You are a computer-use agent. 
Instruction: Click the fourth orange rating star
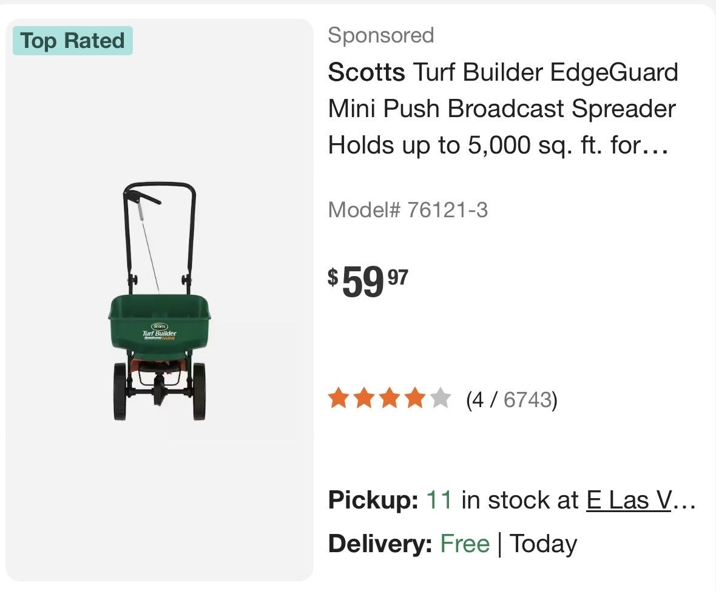point(414,399)
